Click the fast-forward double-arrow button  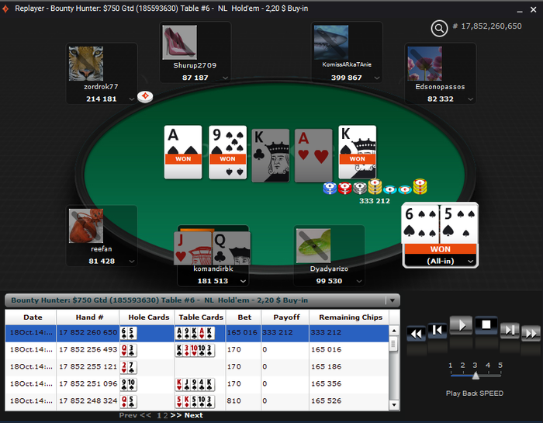531,333
